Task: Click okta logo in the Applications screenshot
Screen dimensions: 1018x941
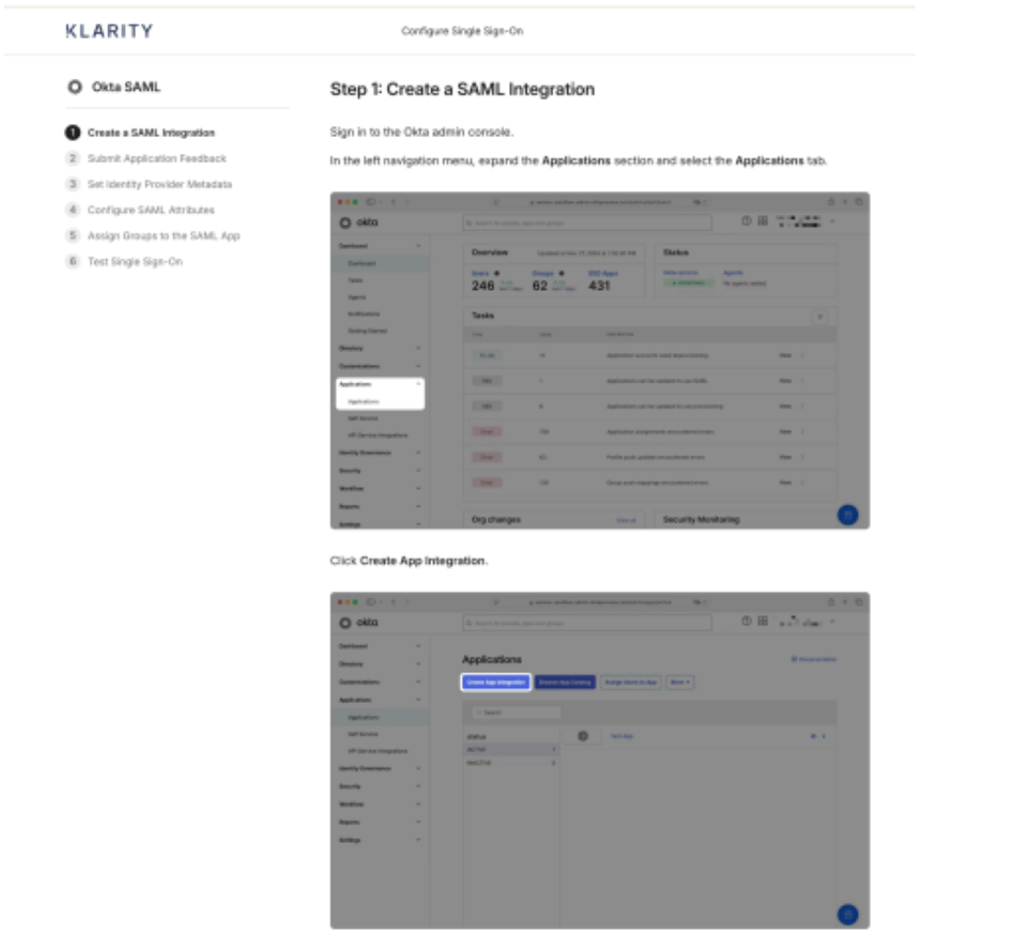Action: coord(359,622)
